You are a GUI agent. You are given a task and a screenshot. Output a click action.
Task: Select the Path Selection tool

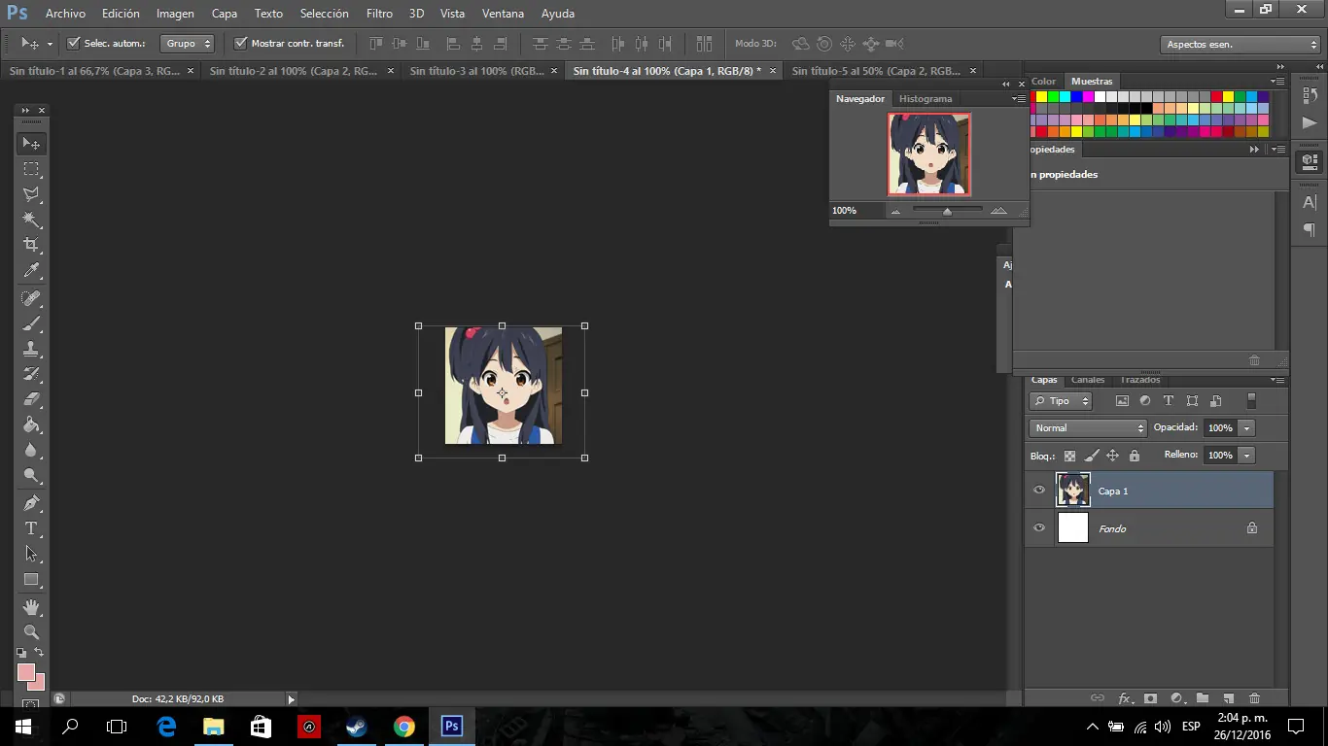(x=31, y=554)
